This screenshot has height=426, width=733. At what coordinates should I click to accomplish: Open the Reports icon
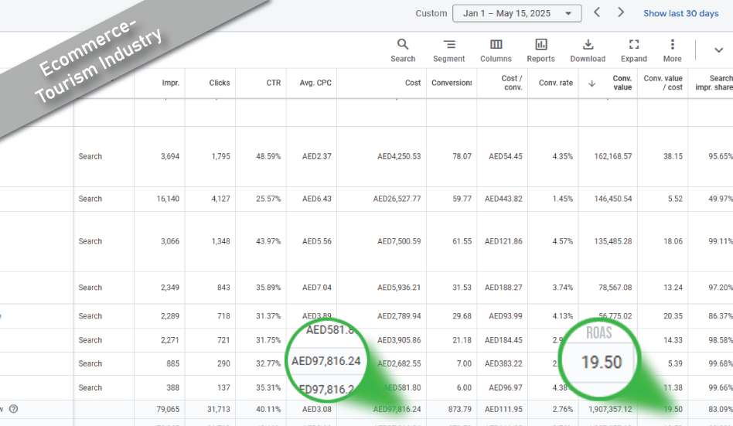click(x=540, y=45)
